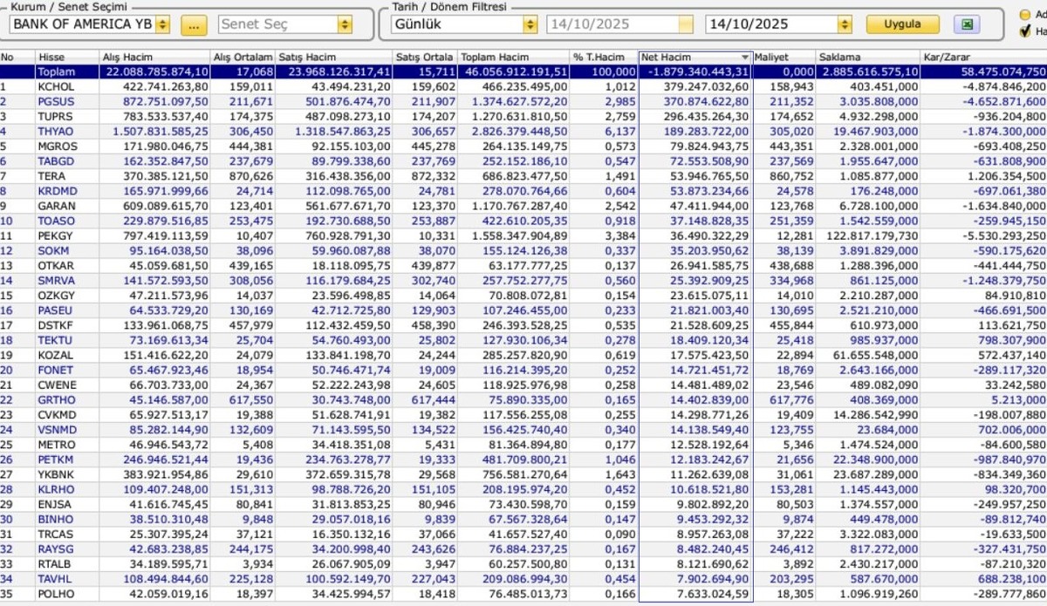Select the PGSUS stock row
This screenshot has width=1047, height=606.
point(523,102)
